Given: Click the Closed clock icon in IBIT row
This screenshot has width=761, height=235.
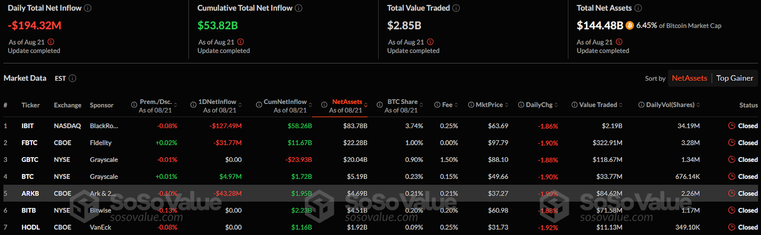Looking at the screenshot, I should click(x=732, y=126).
